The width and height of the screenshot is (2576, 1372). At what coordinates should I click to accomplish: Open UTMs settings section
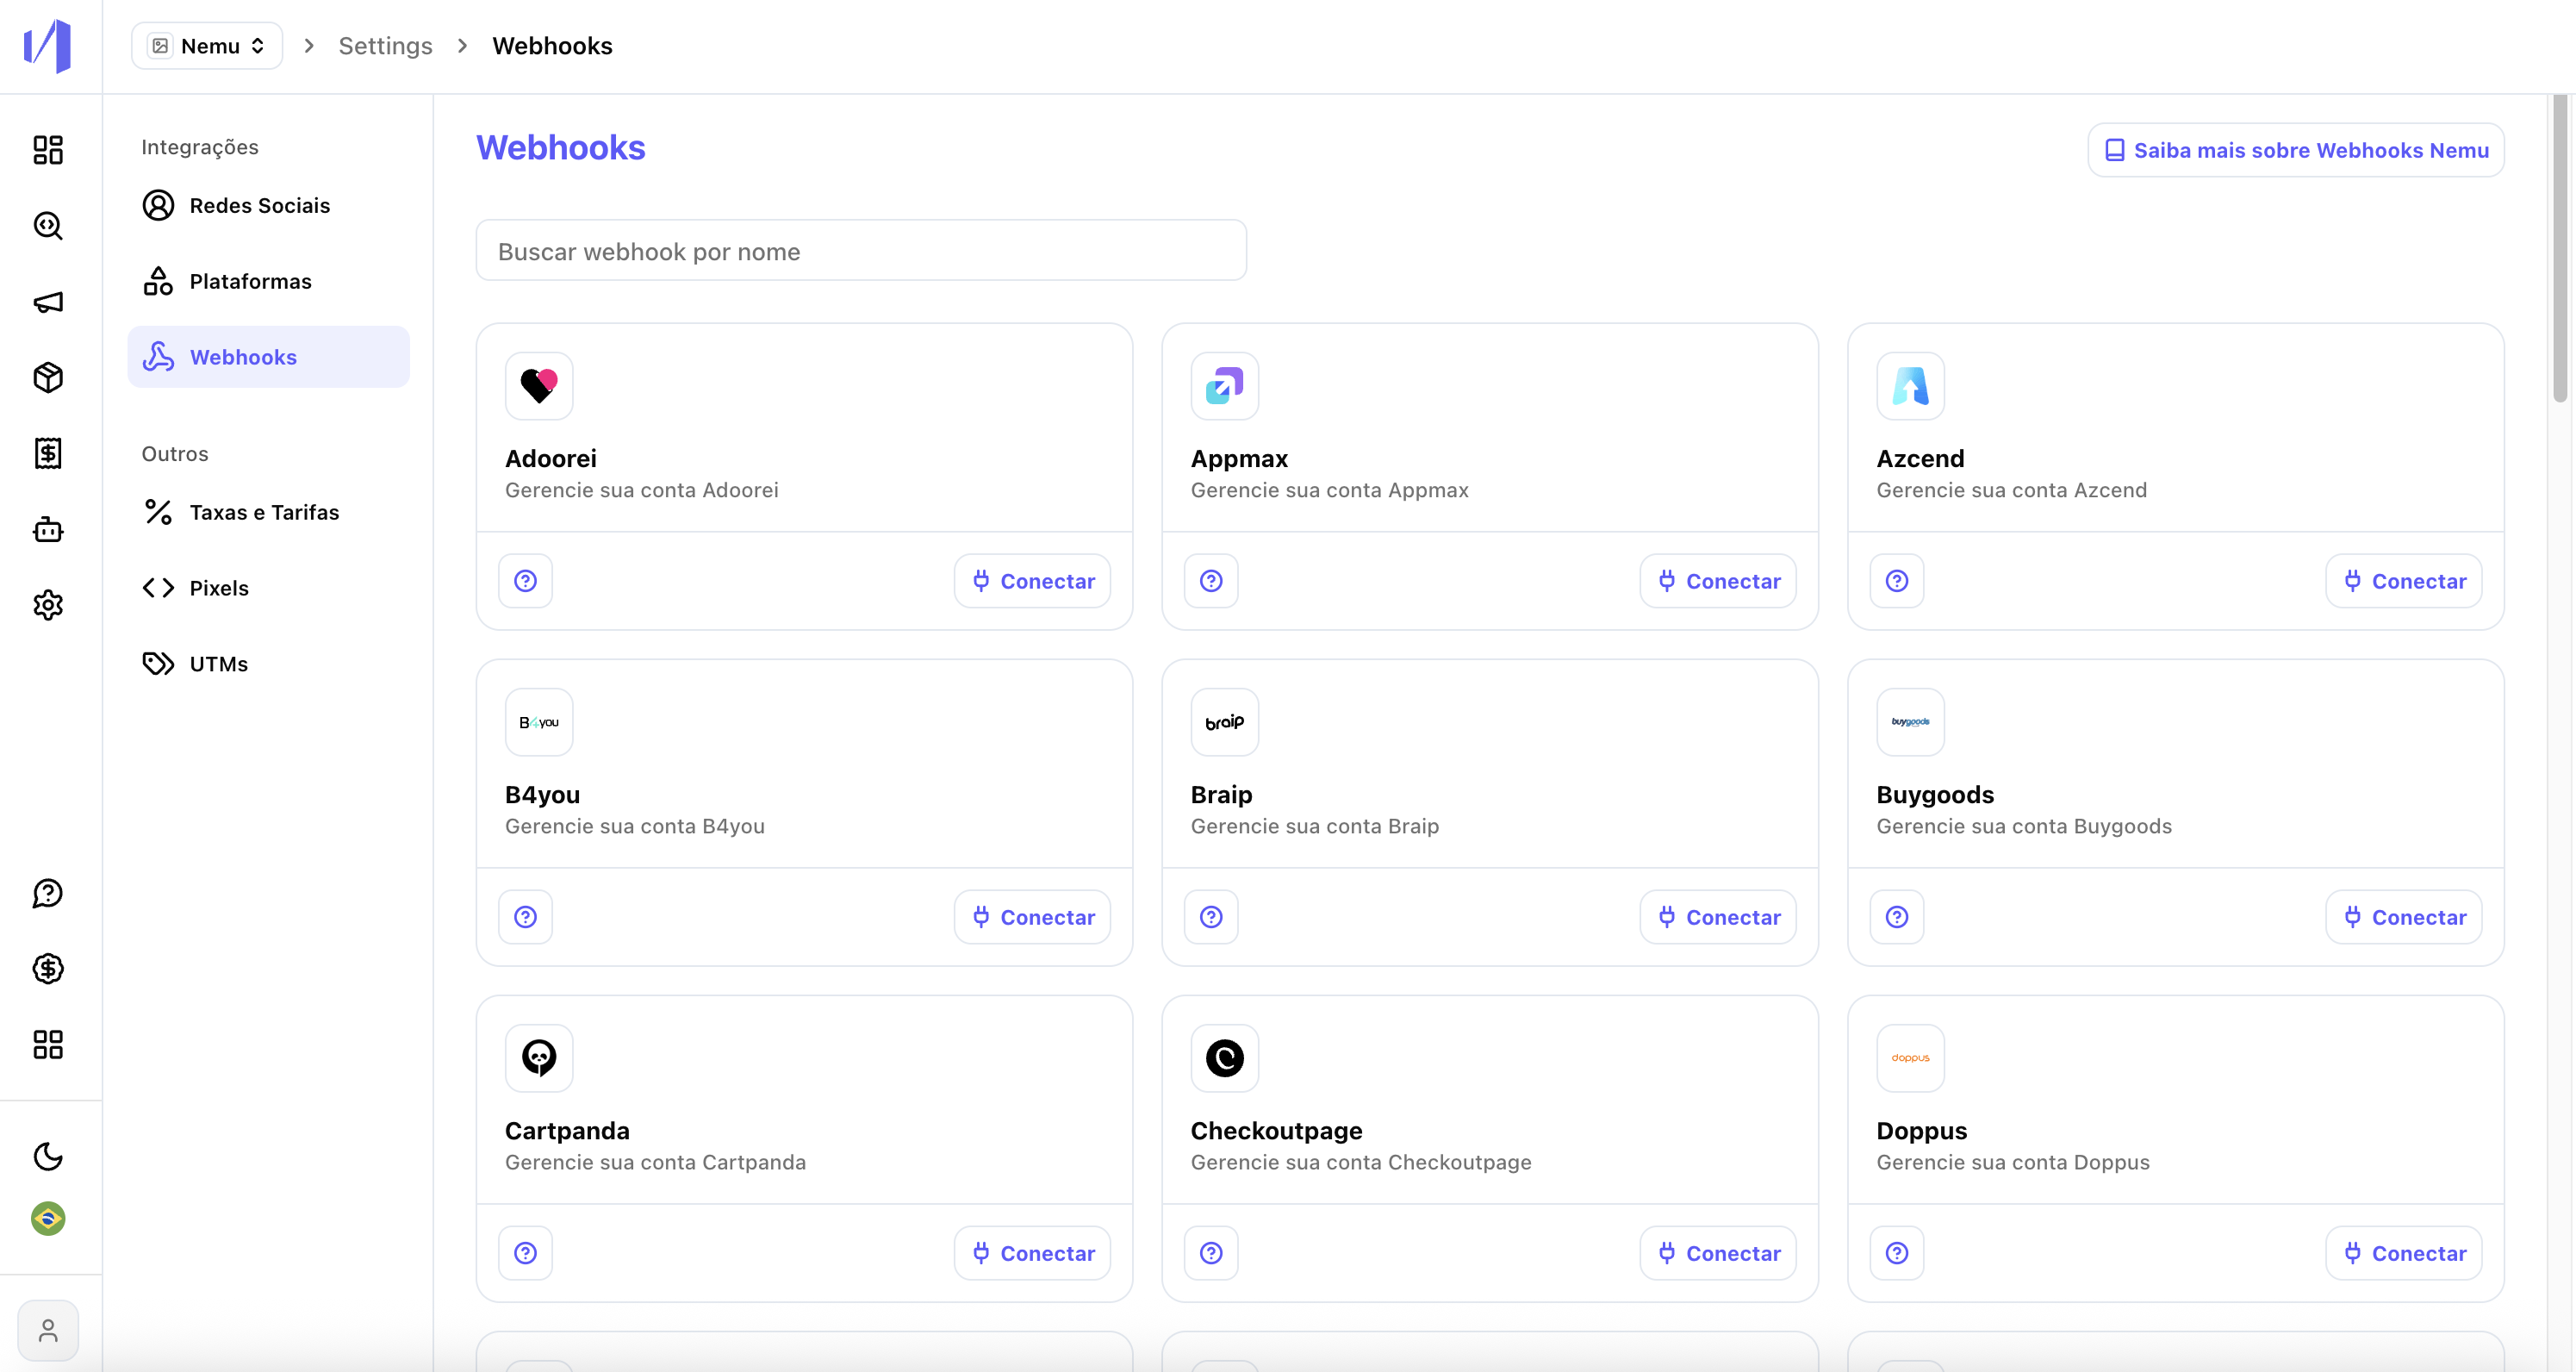tap(268, 664)
